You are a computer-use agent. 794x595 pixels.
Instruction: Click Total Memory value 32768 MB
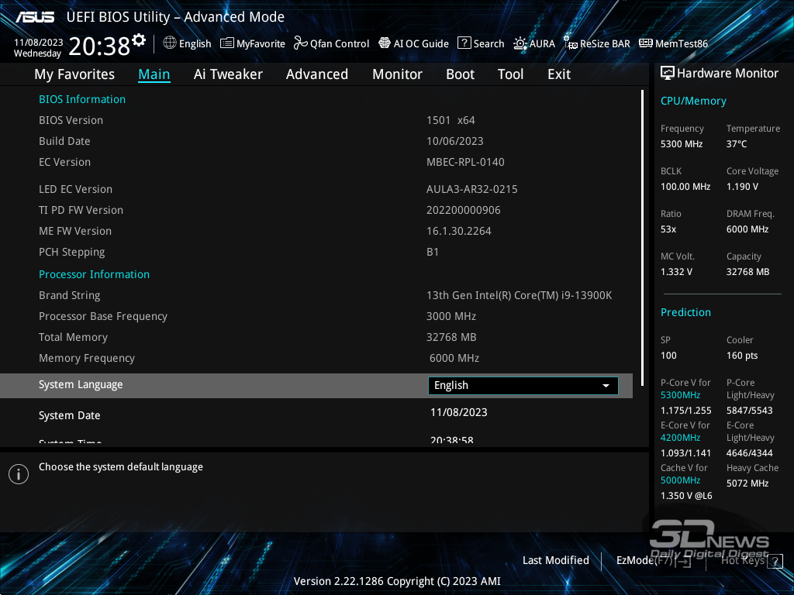pos(451,338)
